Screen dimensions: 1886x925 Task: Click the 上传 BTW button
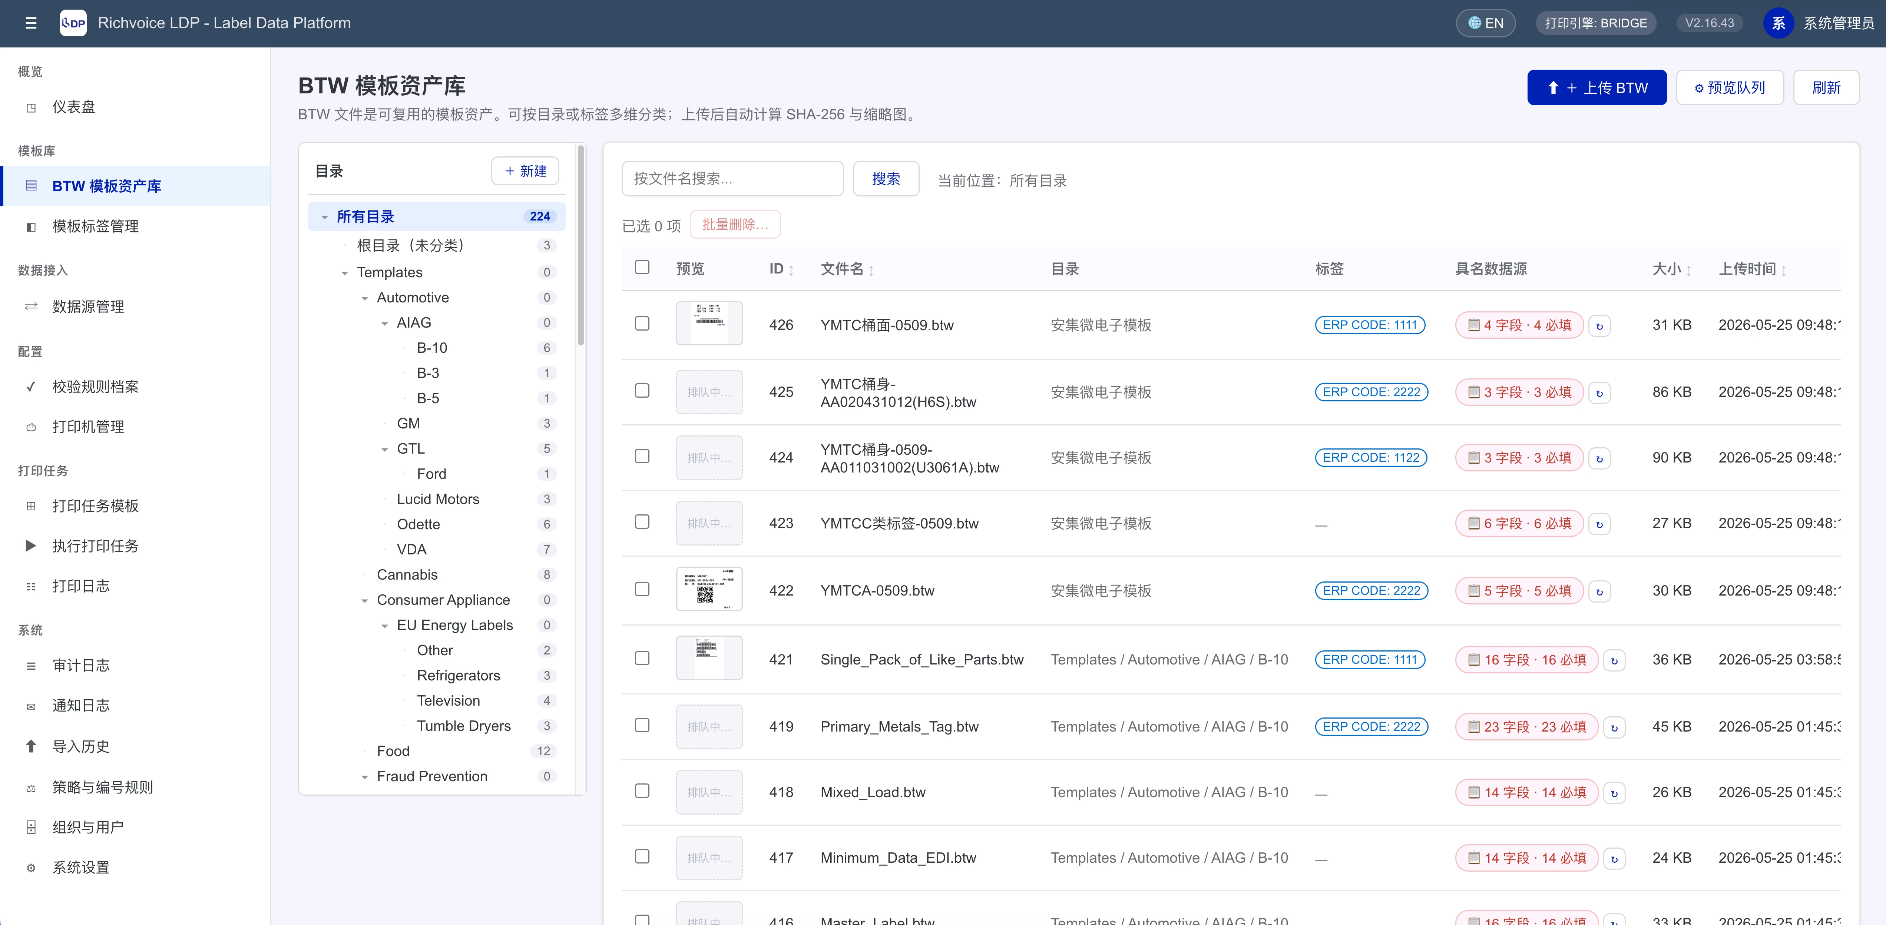pos(1597,88)
